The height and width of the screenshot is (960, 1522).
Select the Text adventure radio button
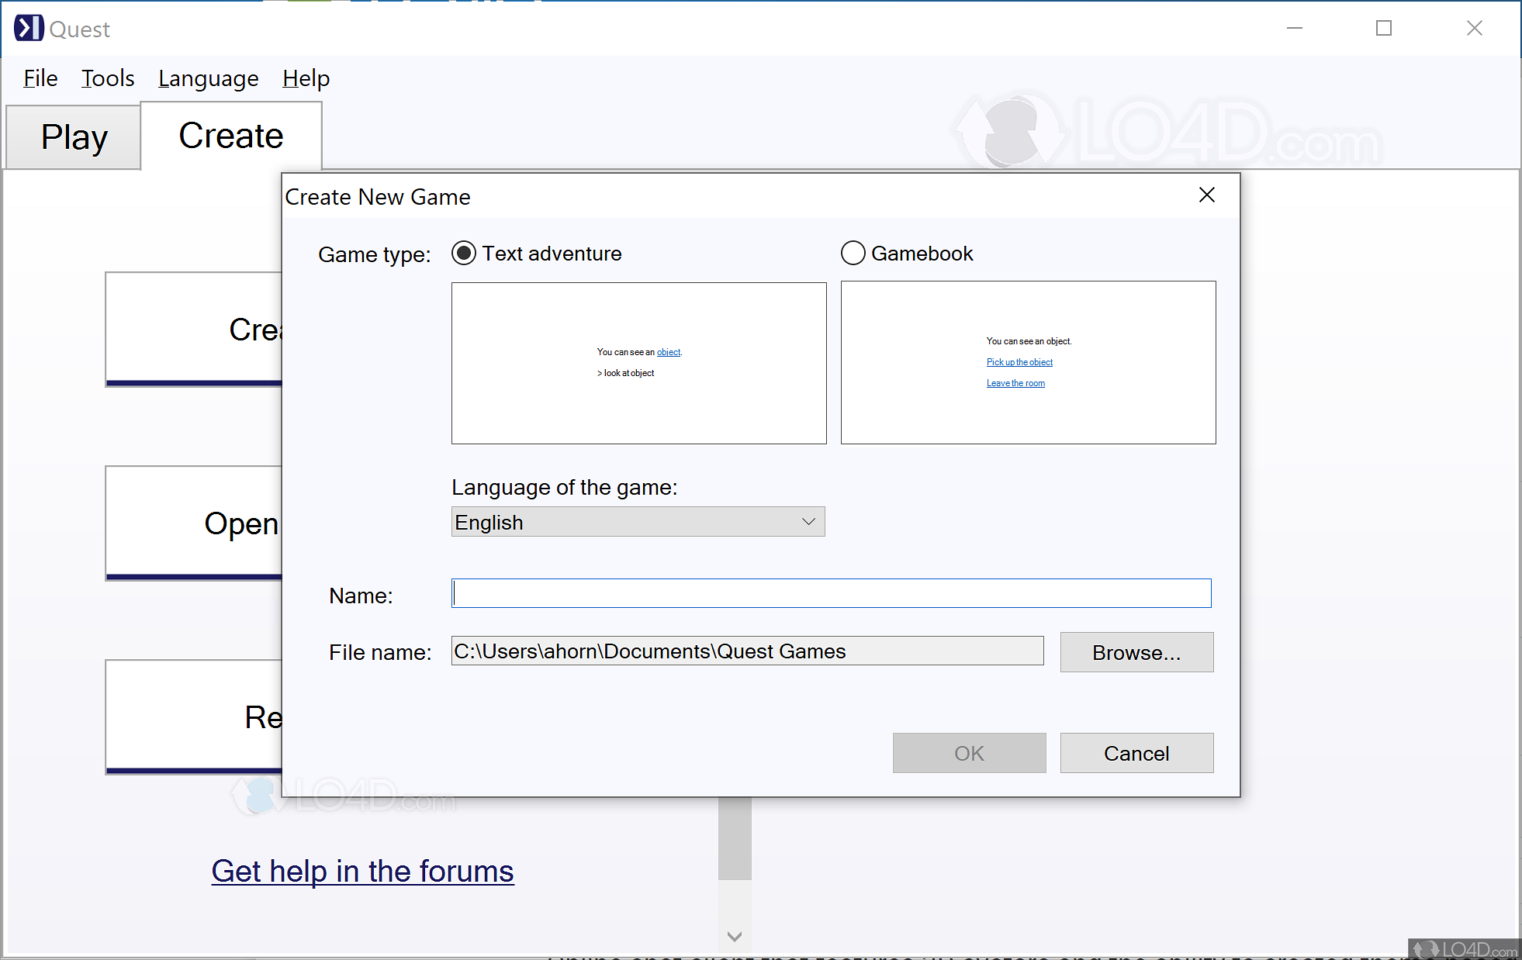point(464,254)
